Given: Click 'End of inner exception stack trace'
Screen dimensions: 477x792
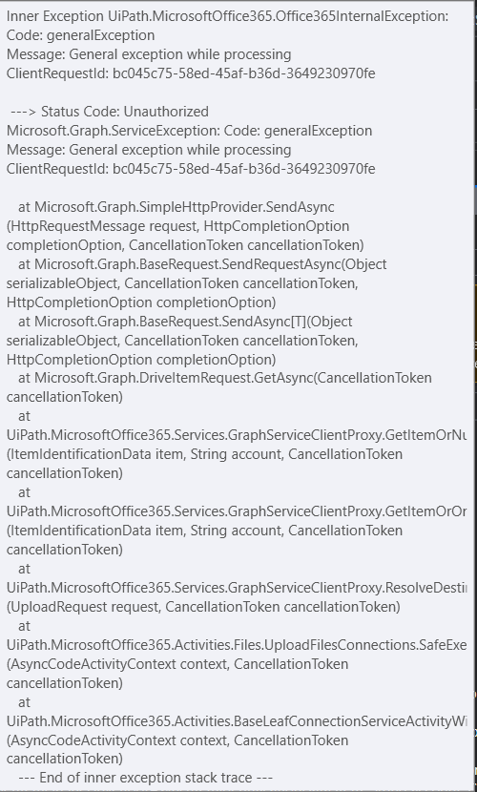Looking at the screenshot, I should [x=145, y=778].
